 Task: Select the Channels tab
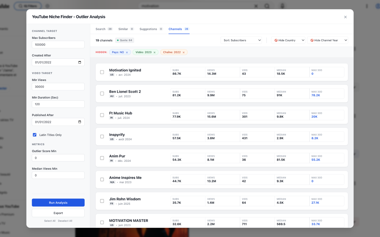click(179, 29)
